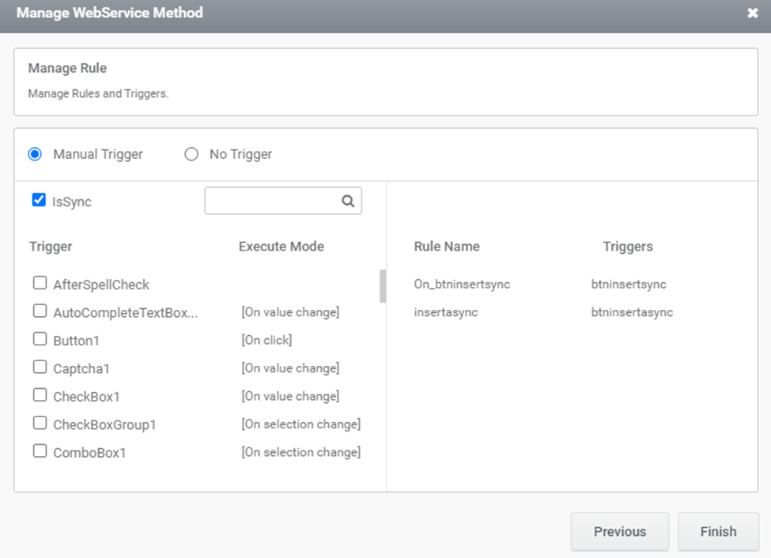The width and height of the screenshot is (771, 558).
Task: Select the On_btninsertsync rule
Action: point(462,285)
